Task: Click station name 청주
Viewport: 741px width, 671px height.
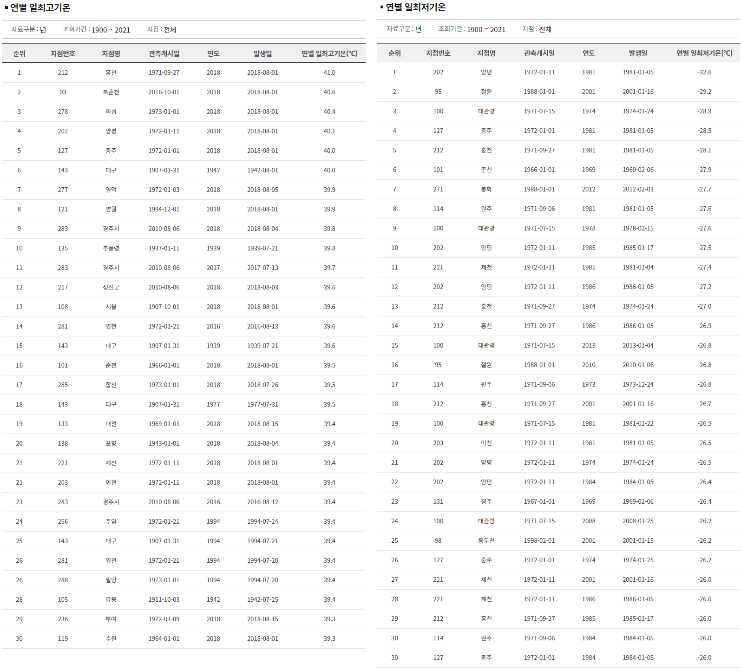Action: [x=486, y=501]
